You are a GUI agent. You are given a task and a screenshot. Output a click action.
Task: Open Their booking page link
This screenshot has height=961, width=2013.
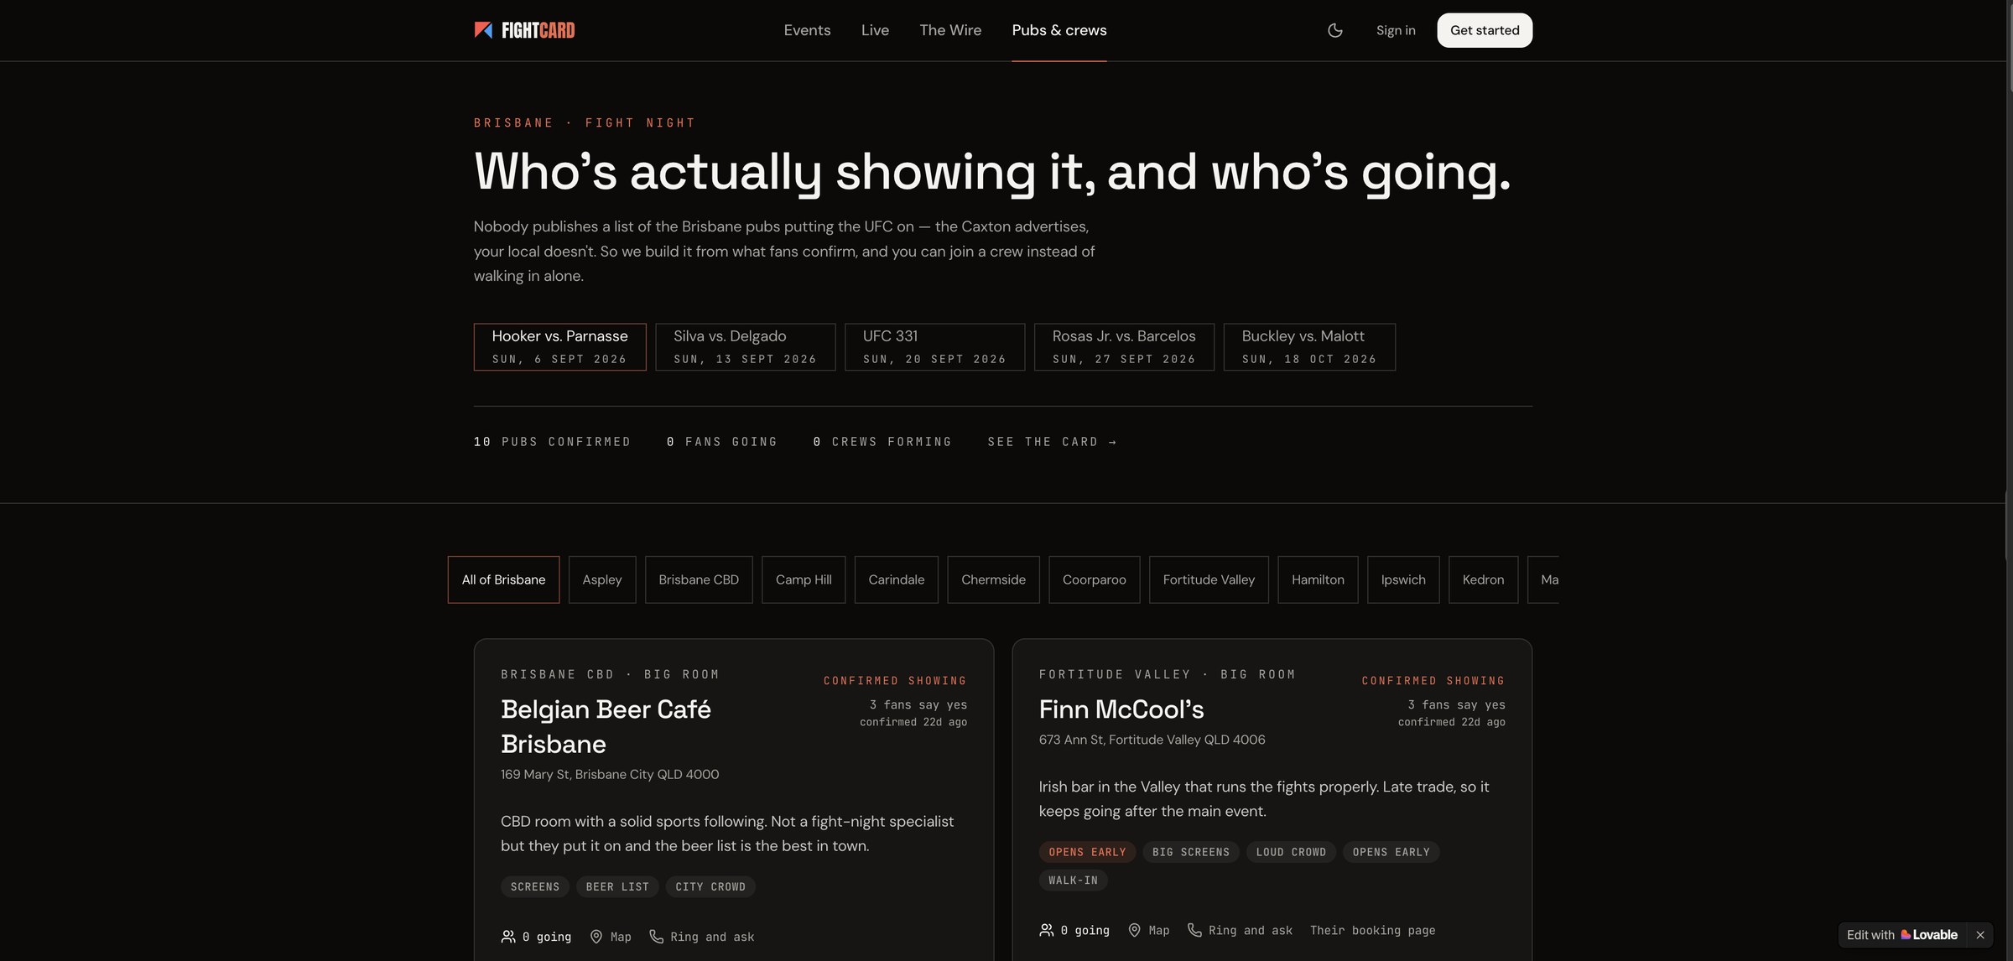click(x=1372, y=930)
